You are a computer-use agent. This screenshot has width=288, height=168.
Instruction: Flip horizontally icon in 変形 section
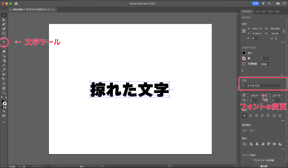[x=271, y=39]
